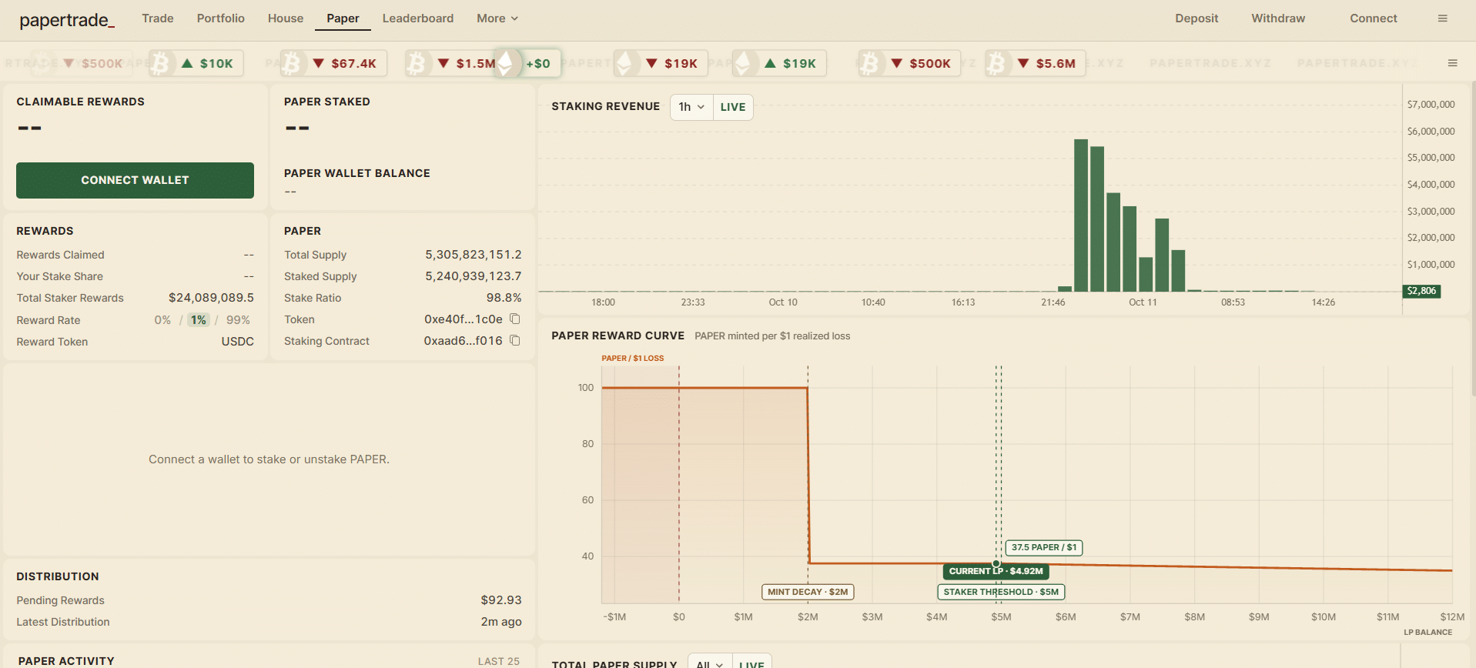Image resolution: width=1476 pixels, height=668 pixels.
Task: Select the 0% reward rate option
Action: pyautogui.click(x=162, y=320)
